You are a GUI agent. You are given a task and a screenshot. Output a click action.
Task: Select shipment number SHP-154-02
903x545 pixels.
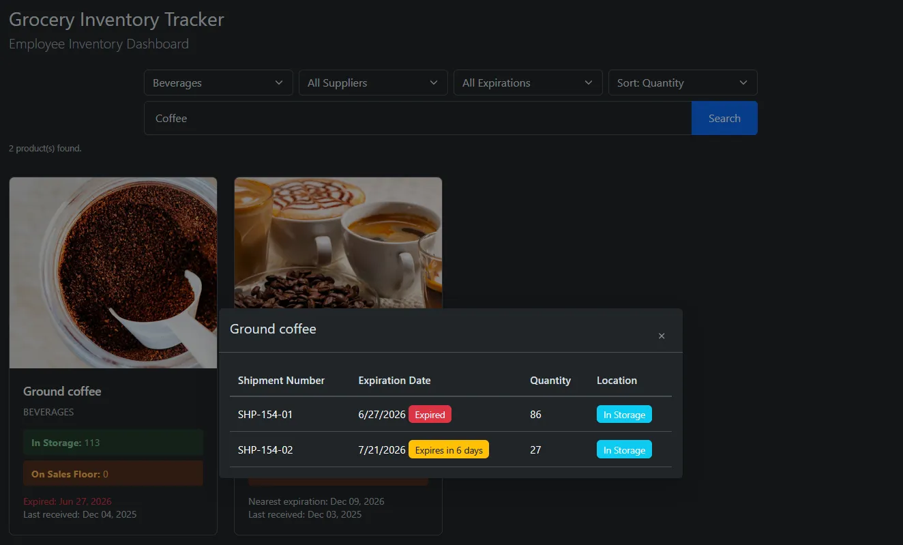tap(265, 450)
